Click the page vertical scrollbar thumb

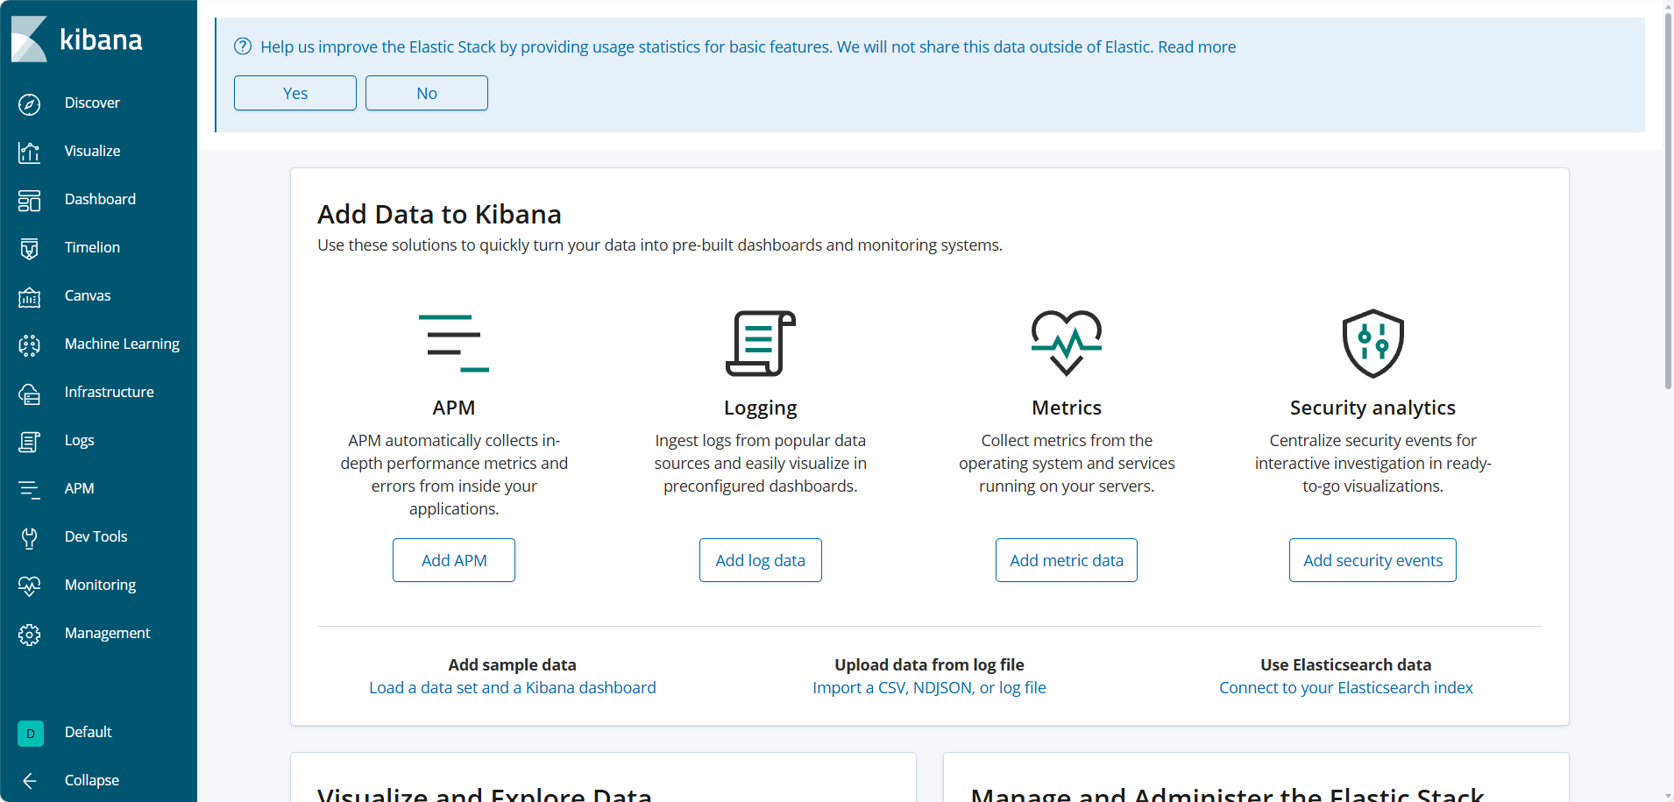click(x=1668, y=202)
